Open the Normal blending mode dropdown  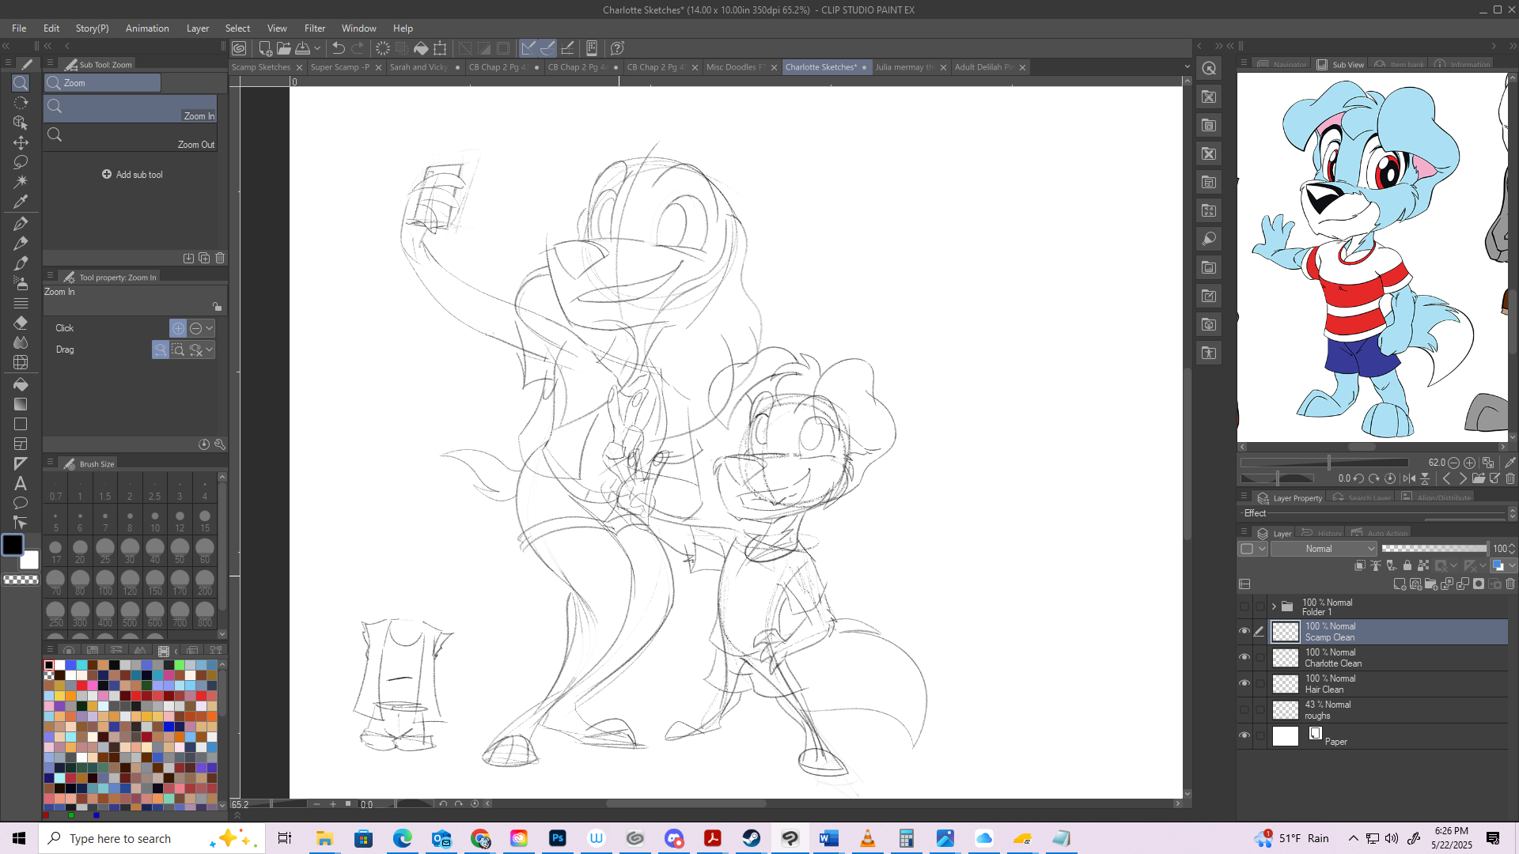pyautogui.click(x=1324, y=549)
